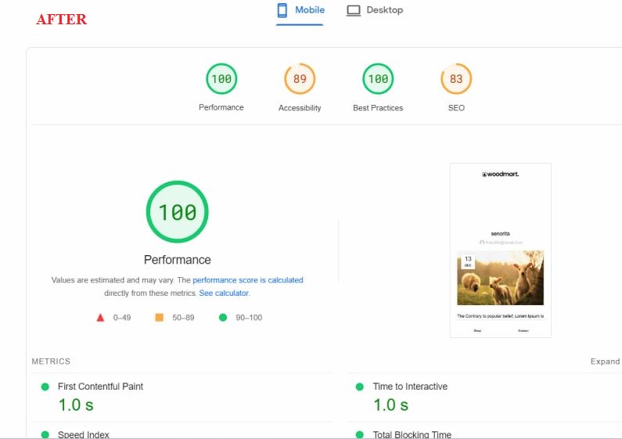This screenshot has height=439, width=622.
Task: Open the SEO score gauge 83
Action: tap(456, 78)
